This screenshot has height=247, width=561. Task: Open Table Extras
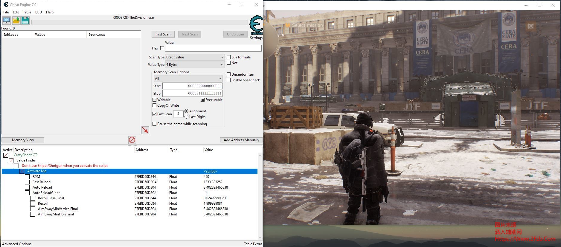tap(253, 244)
